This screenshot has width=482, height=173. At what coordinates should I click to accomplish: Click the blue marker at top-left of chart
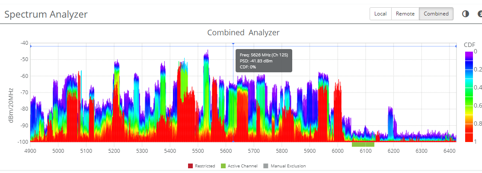point(31,46)
